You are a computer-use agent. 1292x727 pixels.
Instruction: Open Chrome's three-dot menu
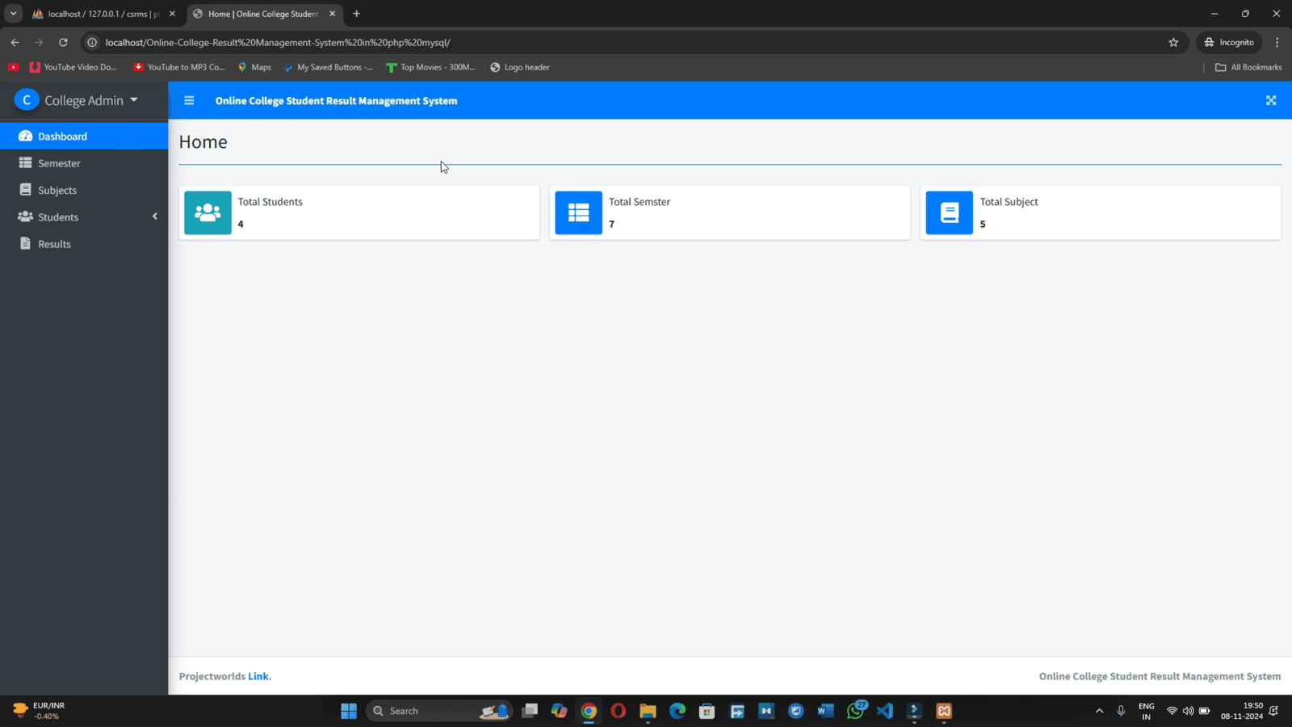[x=1277, y=42]
